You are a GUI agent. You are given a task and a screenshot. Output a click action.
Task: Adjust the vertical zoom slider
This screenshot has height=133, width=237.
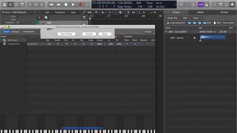[x=144, y=12]
